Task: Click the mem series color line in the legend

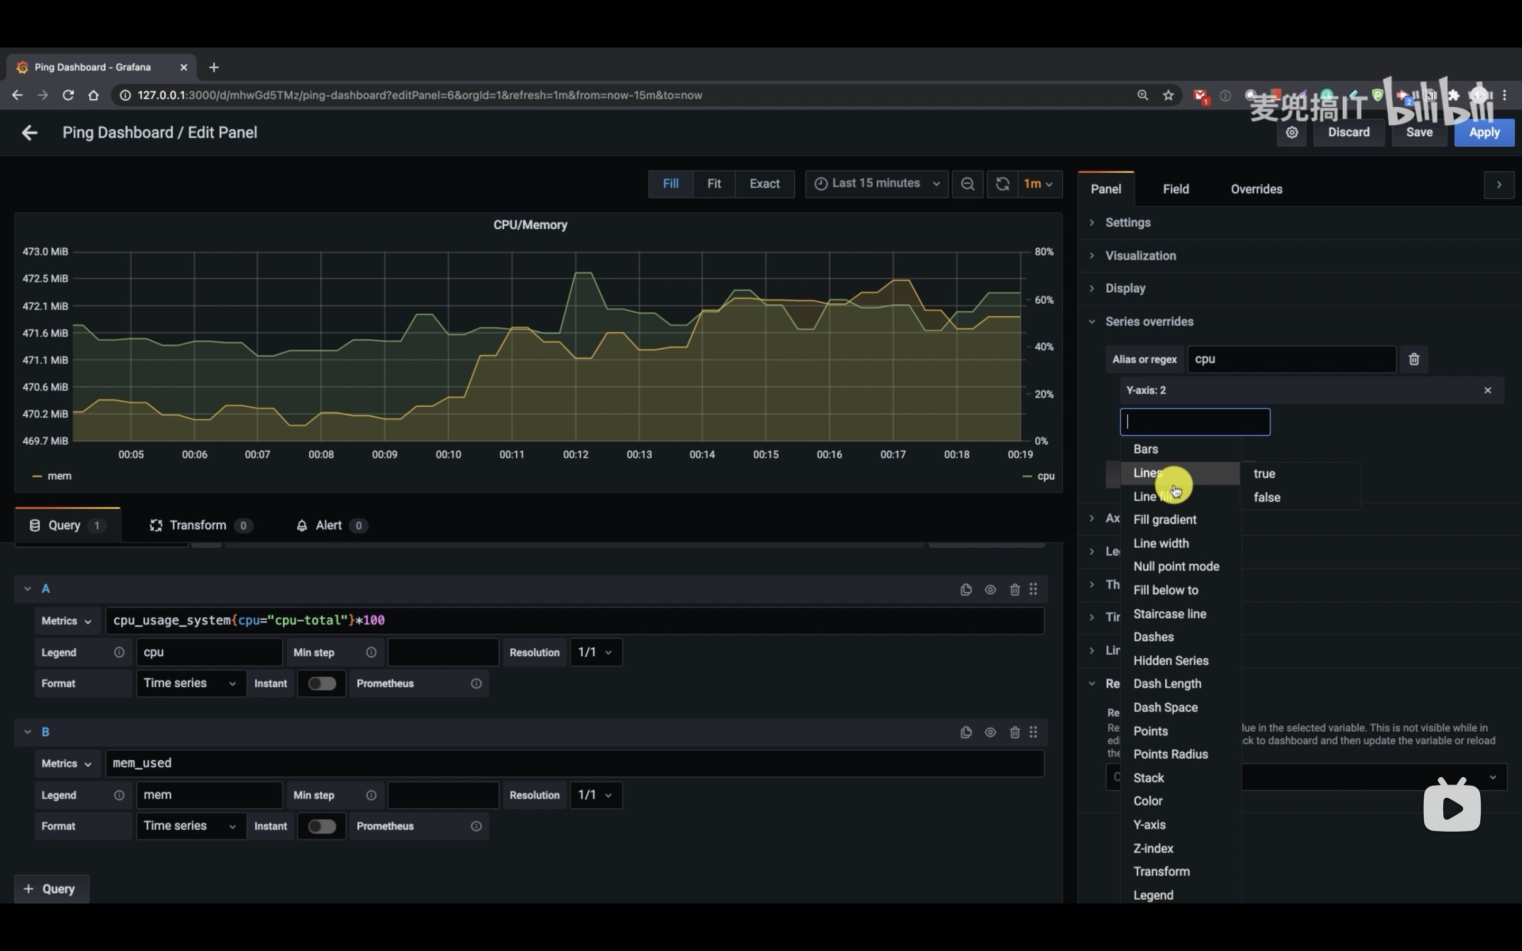Action: point(37,476)
